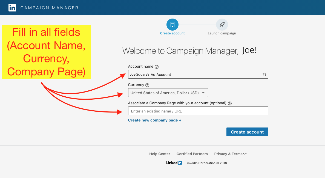This screenshot has height=178, width=325.
Task: Select the Launch campaign step label
Action: (x=222, y=33)
